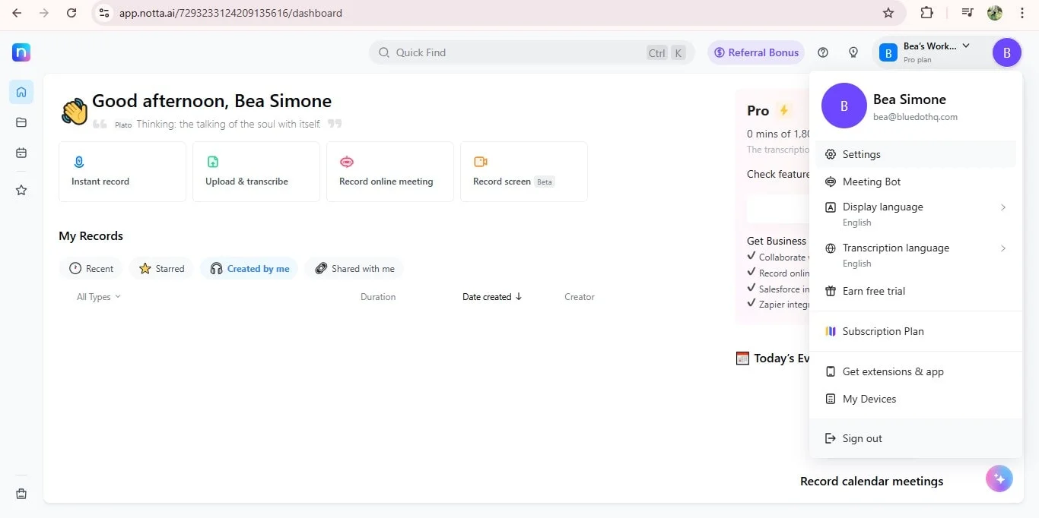Open the Starred sidebar icon
1039x518 pixels.
tap(21, 190)
